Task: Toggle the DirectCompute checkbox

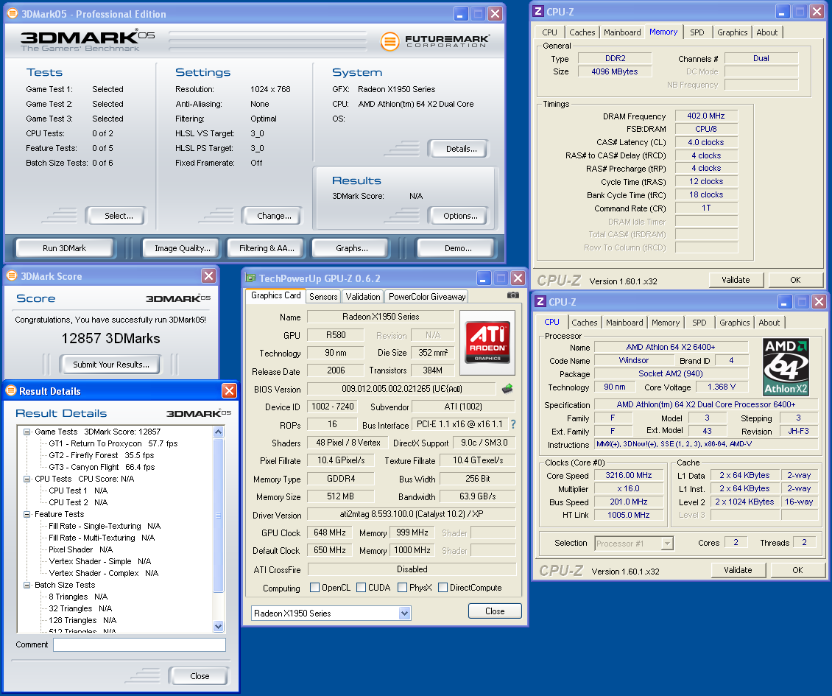Action: [443, 587]
